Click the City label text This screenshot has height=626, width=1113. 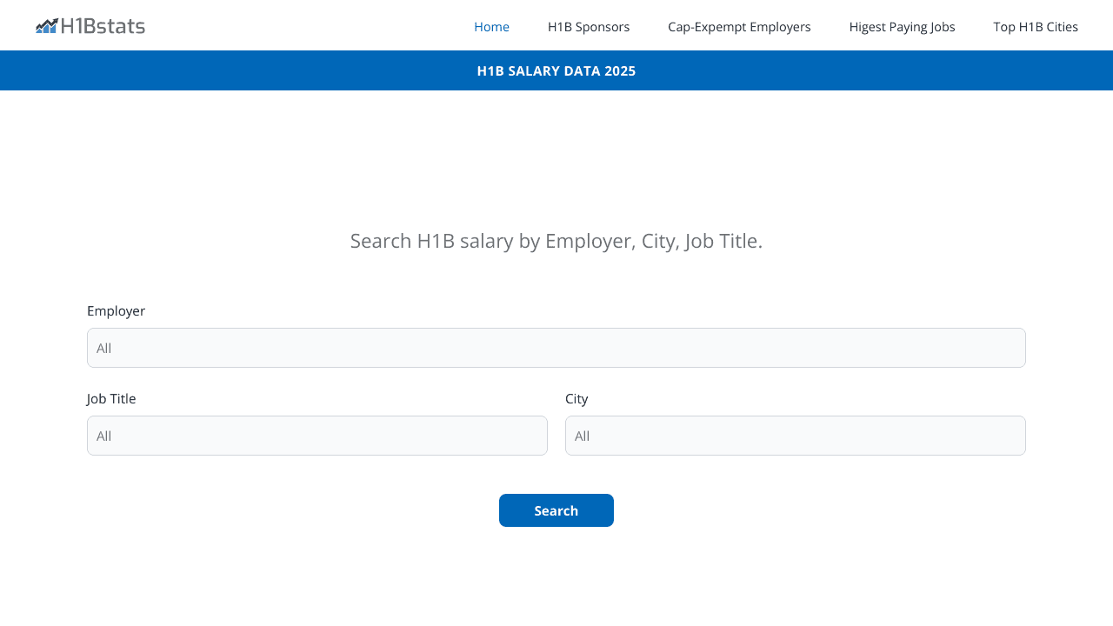(576, 399)
